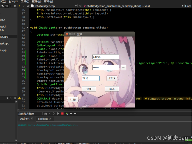The image size is (192, 144).
Task: Go back with the left arrow navigation icon
Action: [x=20, y=6]
